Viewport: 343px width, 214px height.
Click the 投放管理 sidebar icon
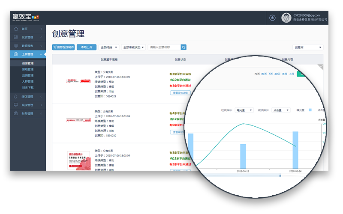[x=16, y=37]
